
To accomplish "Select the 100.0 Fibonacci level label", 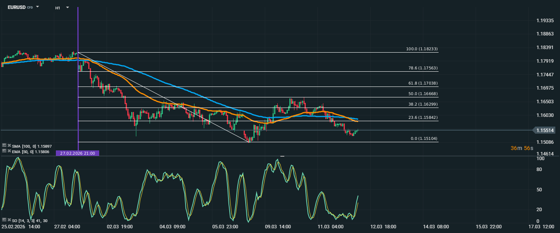I will click(x=422, y=49).
